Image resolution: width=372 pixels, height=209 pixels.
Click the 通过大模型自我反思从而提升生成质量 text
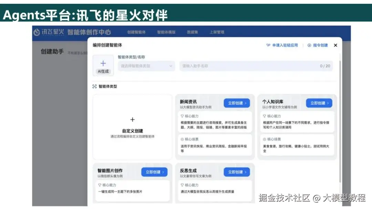click(207, 191)
